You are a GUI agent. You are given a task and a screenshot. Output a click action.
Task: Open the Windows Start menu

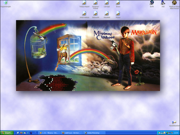(7, 133)
